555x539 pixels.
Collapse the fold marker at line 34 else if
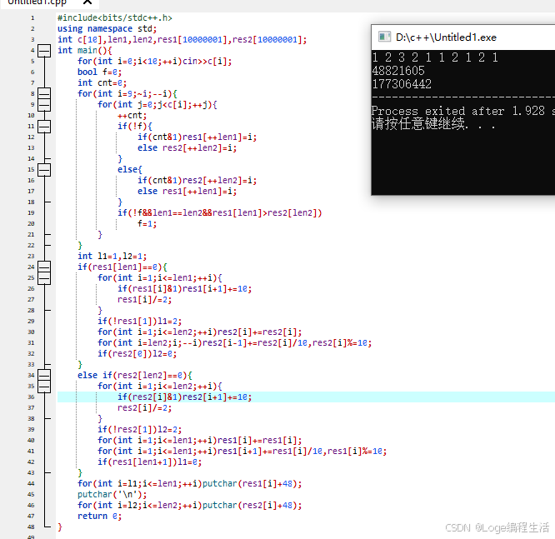click(x=44, y=376)
